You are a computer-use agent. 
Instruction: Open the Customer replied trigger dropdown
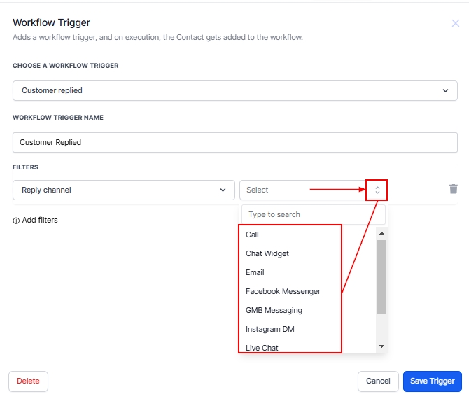(234, 91)
